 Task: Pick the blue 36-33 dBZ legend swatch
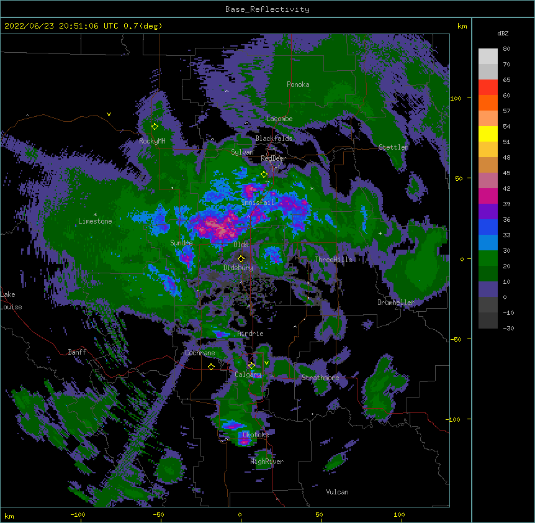(x=488, y=227)
